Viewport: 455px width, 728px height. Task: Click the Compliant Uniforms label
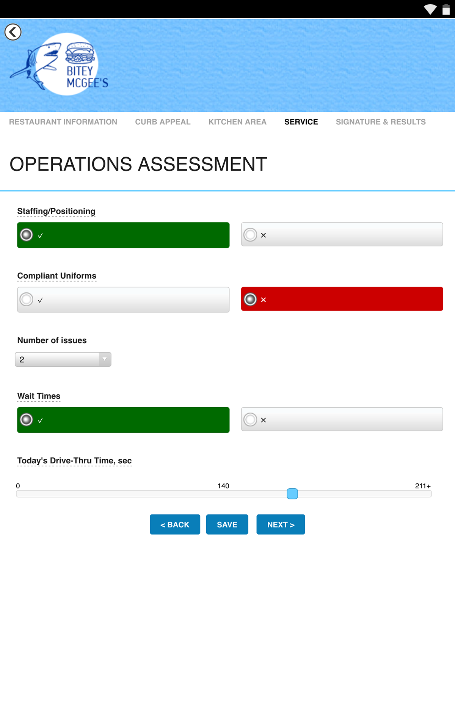pyautogui.click(x=57, y=276)
